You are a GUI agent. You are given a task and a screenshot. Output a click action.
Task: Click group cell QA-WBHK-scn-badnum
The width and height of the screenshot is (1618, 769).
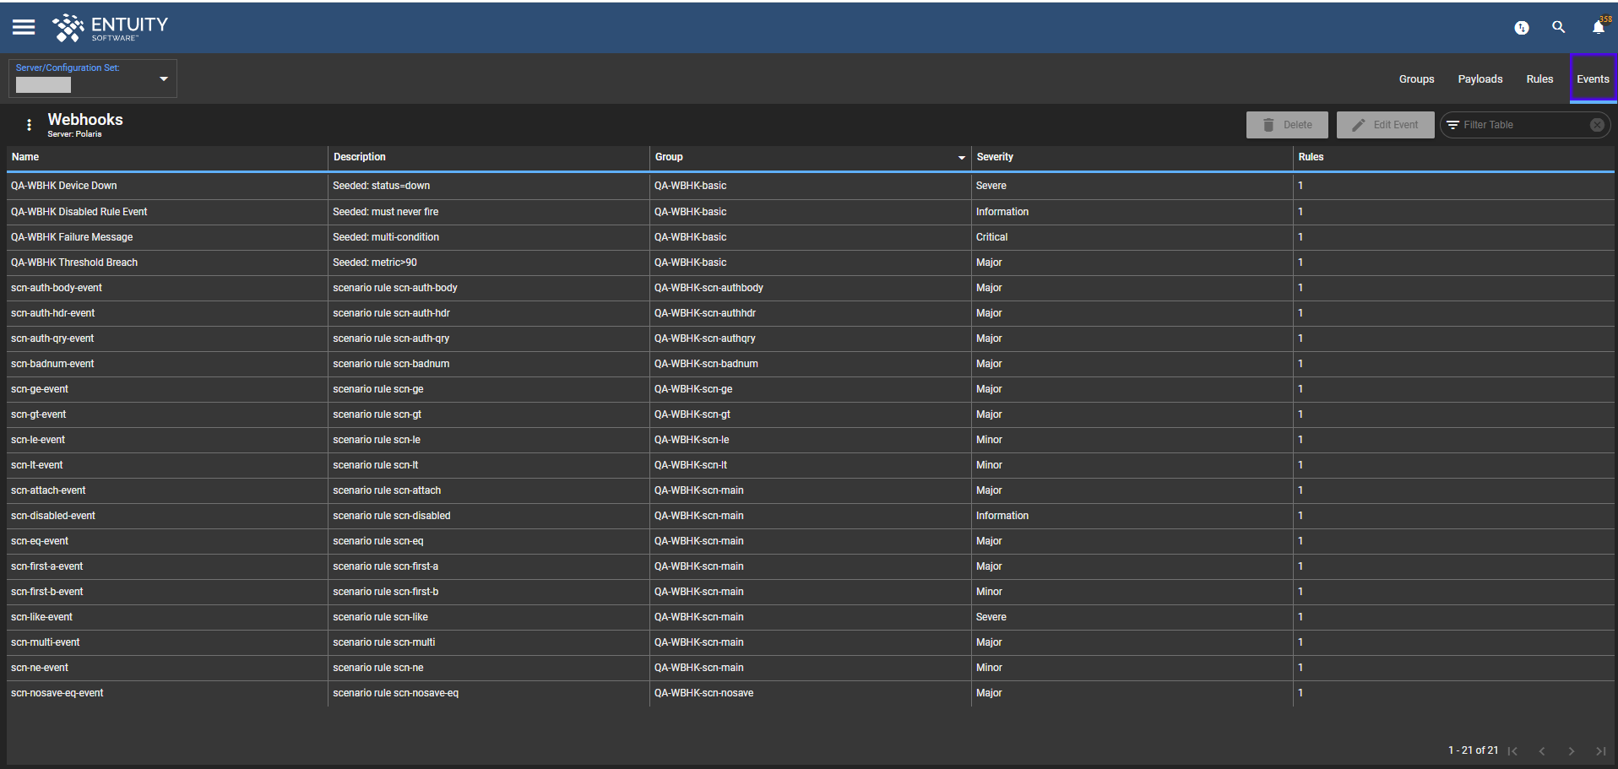pos(706,364)
